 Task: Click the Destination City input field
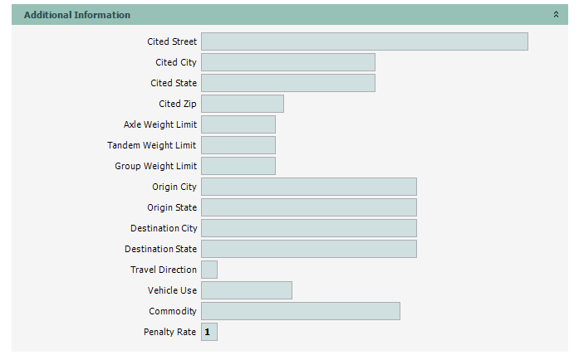click(x=308, y=228)
